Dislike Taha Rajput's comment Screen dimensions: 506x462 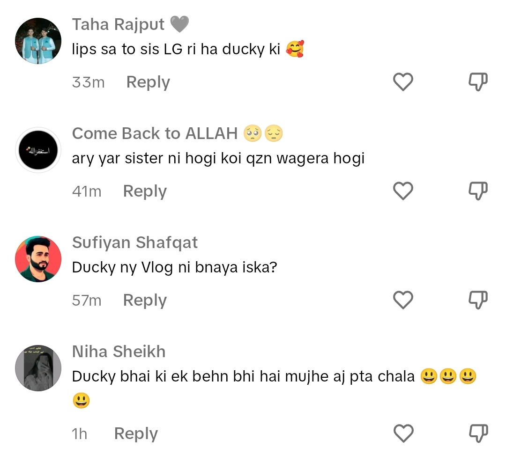tap(477, 81)
